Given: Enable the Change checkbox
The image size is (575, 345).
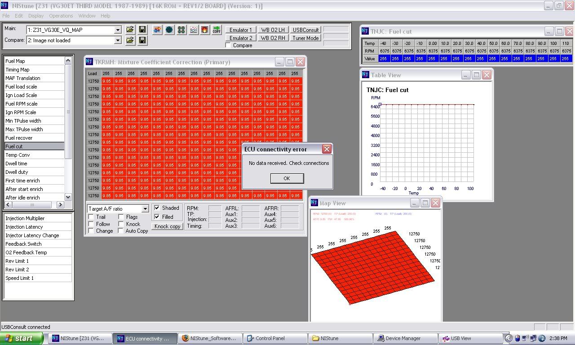Looking at the screenshot, I should pyautogui.click(x=91, y=231).
